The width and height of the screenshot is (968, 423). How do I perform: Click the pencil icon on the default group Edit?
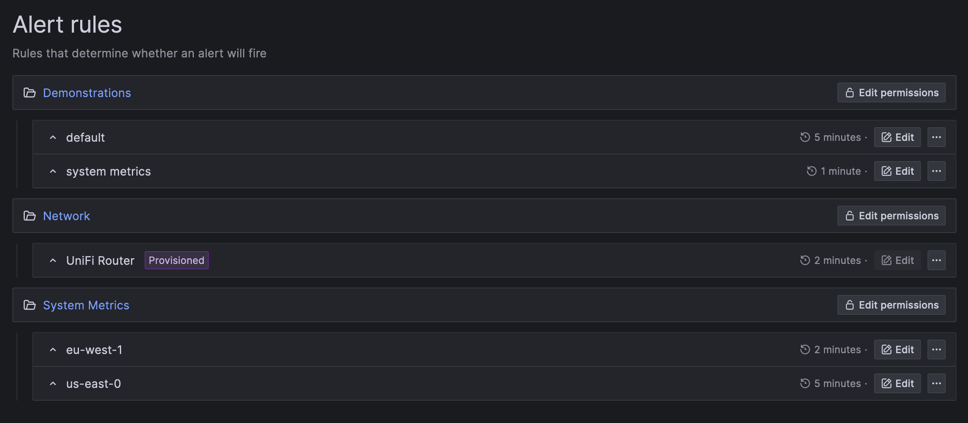pos(886,137)
